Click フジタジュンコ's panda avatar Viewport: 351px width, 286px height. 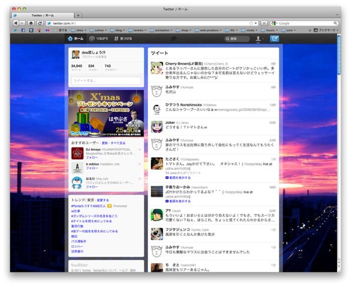(x=156, y=234)
